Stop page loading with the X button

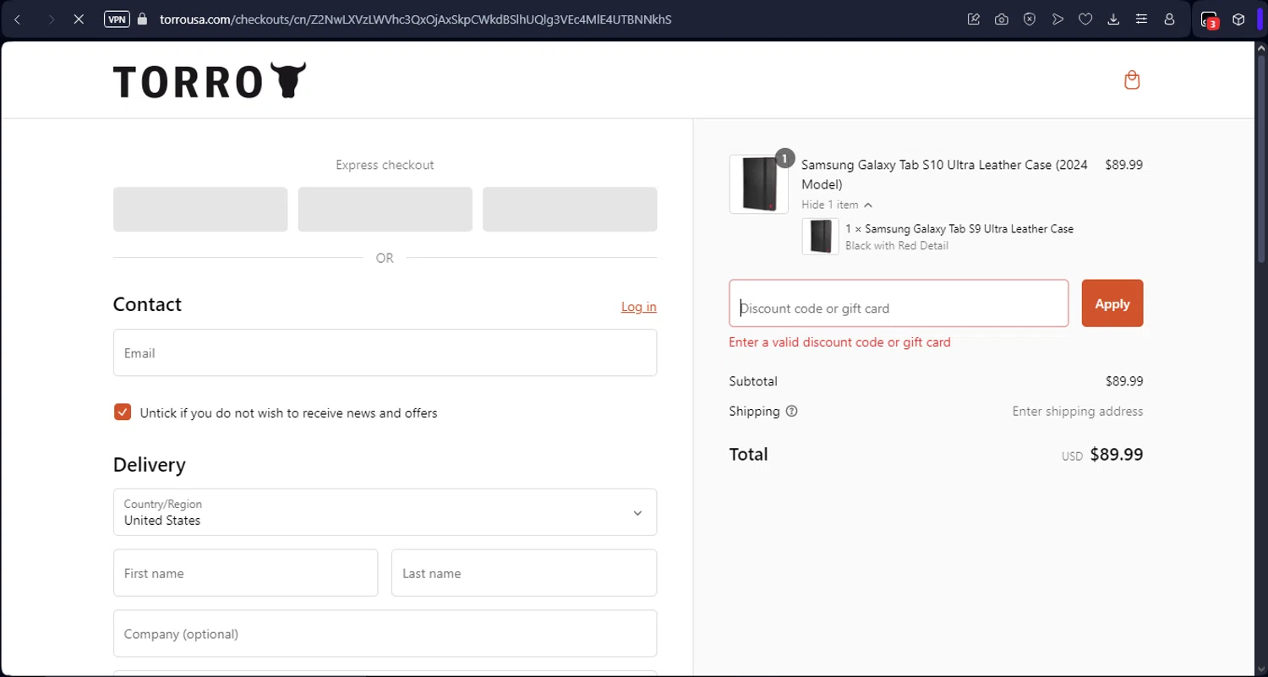coord(79,19)
